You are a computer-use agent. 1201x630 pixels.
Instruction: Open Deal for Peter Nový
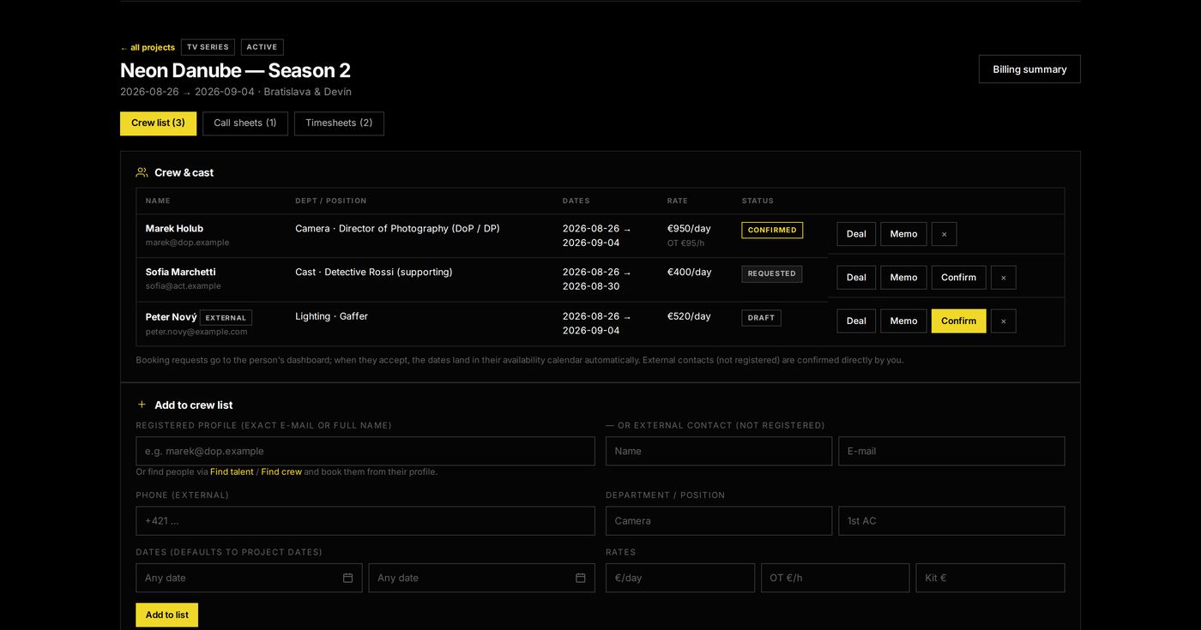(x=856, y=321)
